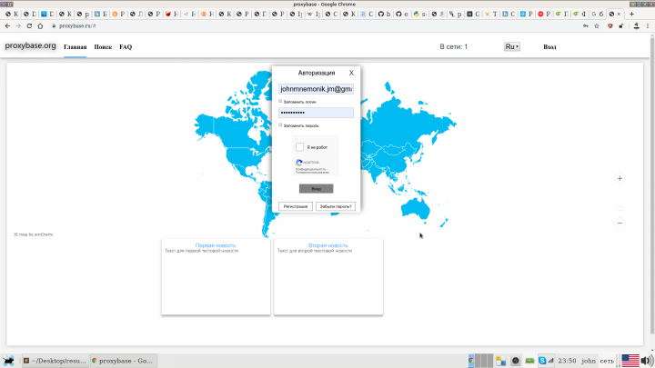The image size is (655, 368).
Task: Open the camera tray icon
Action: pos(516,361)
